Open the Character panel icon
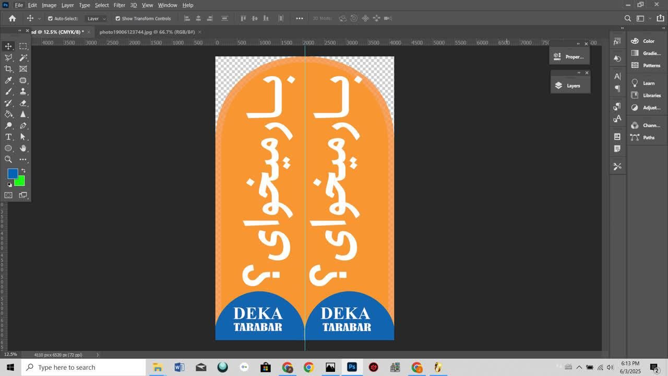 click(x=617, y=76)
